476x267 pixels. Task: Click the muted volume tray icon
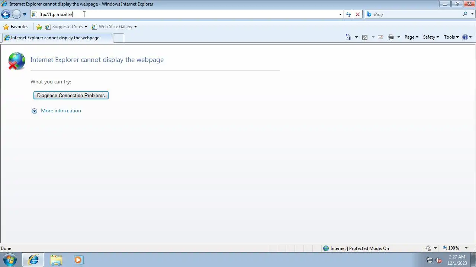click(438, 260)
